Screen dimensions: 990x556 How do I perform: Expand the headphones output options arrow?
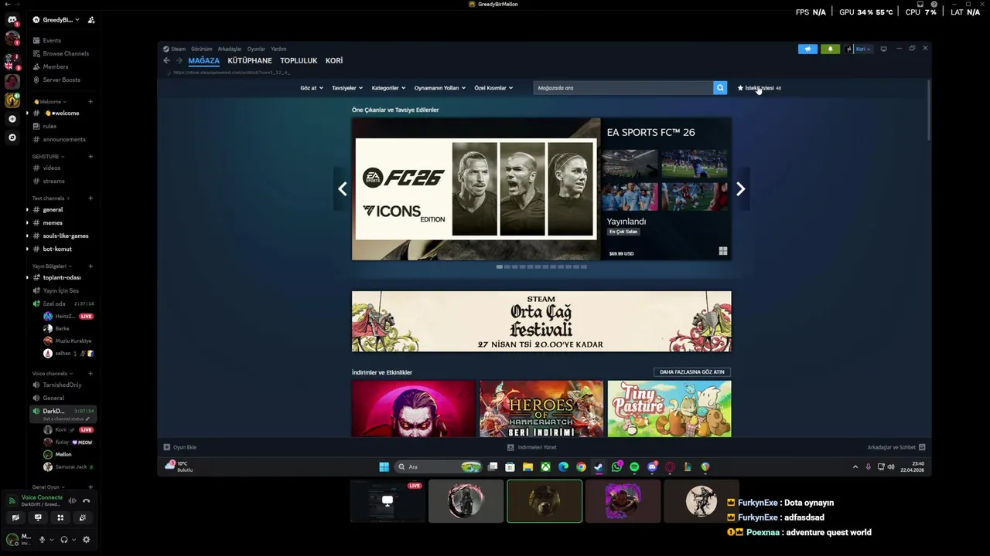pyautogui.click(x=74, y=540)
